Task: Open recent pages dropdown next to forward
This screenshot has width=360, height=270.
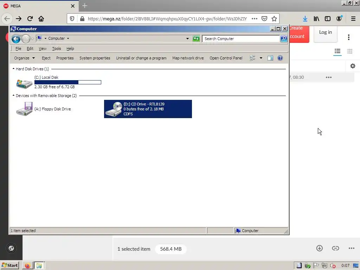Action: [33, 39]
